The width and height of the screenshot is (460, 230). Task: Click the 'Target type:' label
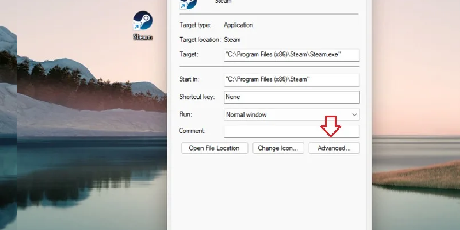(x=195, y=25)
